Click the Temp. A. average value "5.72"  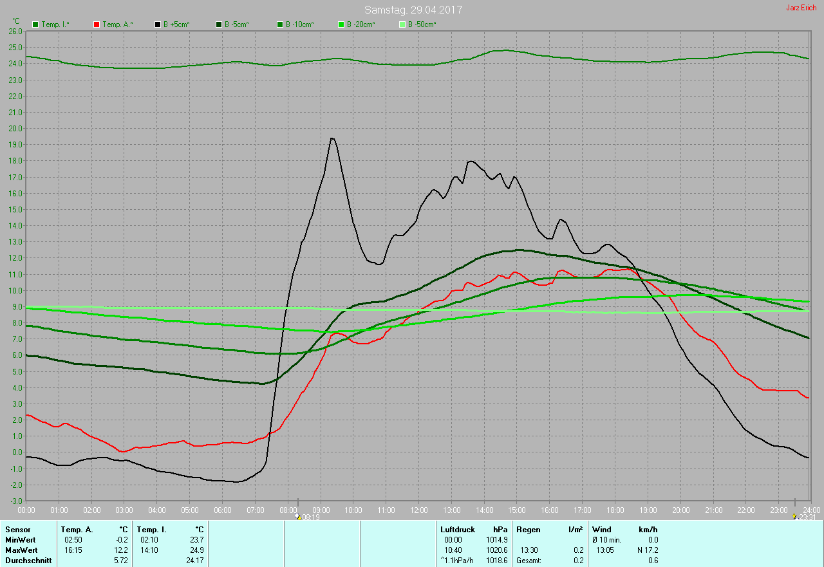[121, 561]
